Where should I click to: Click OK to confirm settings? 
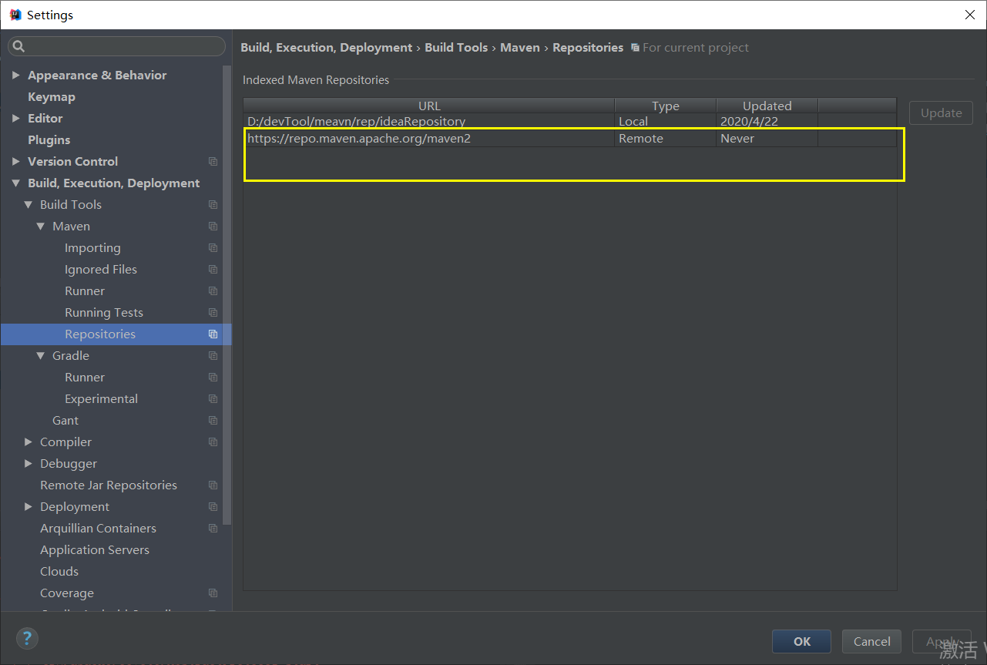pyautogui.click(x=802, y=641)
